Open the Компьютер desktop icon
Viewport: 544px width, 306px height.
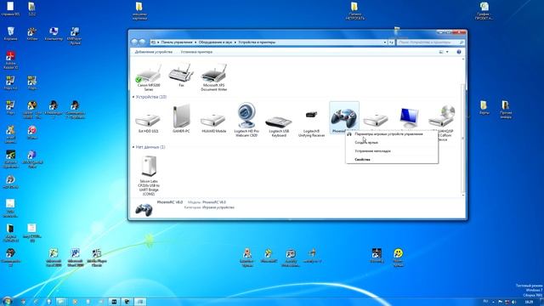click(54, 34)
